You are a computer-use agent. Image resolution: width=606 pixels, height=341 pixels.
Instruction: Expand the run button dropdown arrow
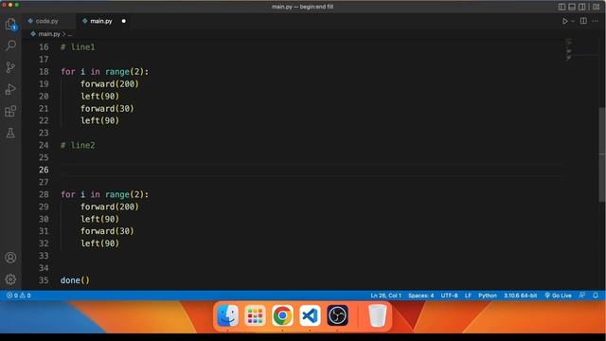pyautogui.click(x=573, y=21)
